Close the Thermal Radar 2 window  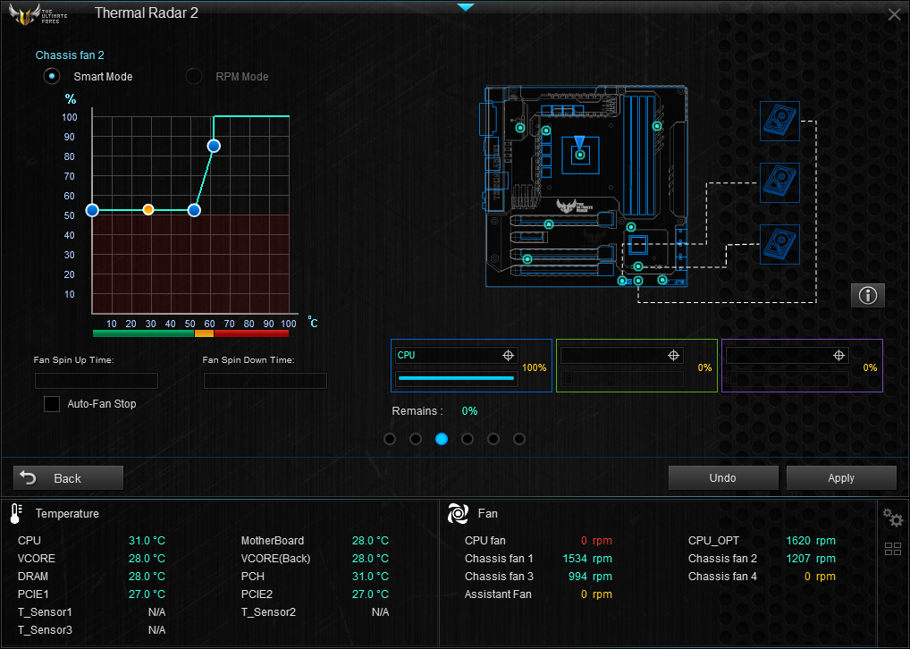coord(894,14)
